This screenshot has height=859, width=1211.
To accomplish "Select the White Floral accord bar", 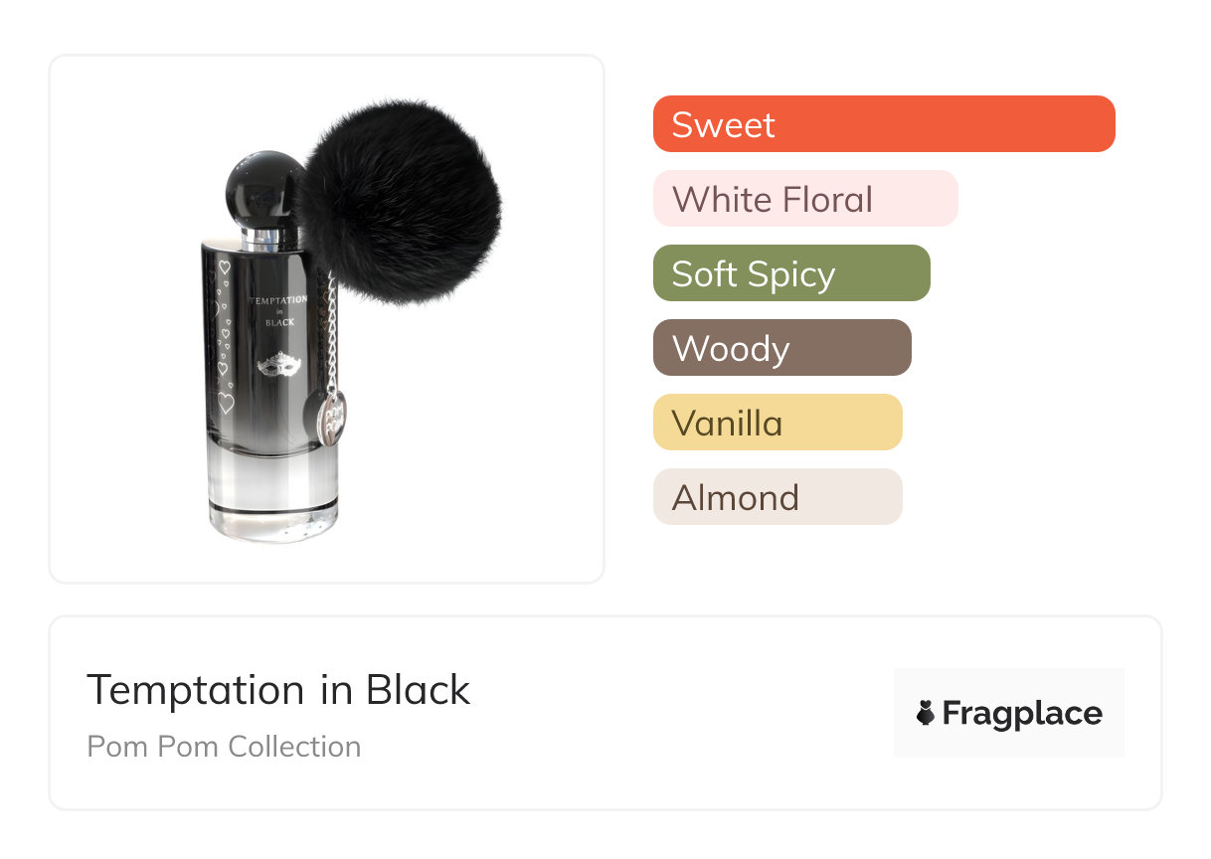I will (x=804, y=199).
